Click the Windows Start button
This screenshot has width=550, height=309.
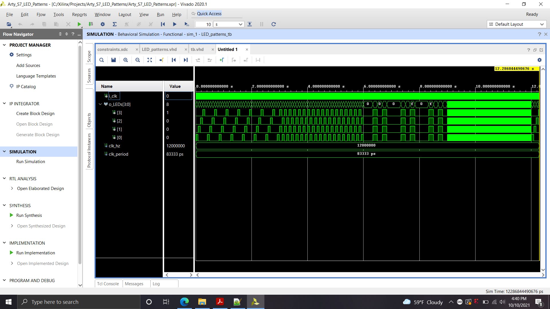point(9,302)
